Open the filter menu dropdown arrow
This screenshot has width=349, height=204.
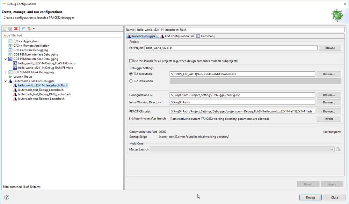point(34,29)
